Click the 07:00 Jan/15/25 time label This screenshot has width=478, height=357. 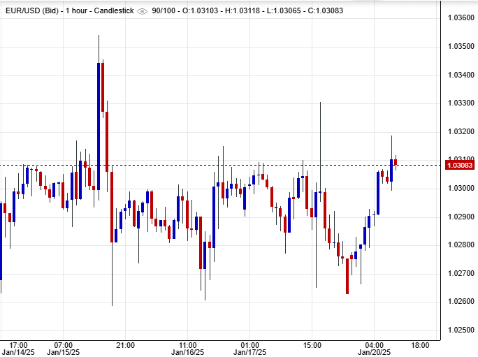[x=63, y=349]
